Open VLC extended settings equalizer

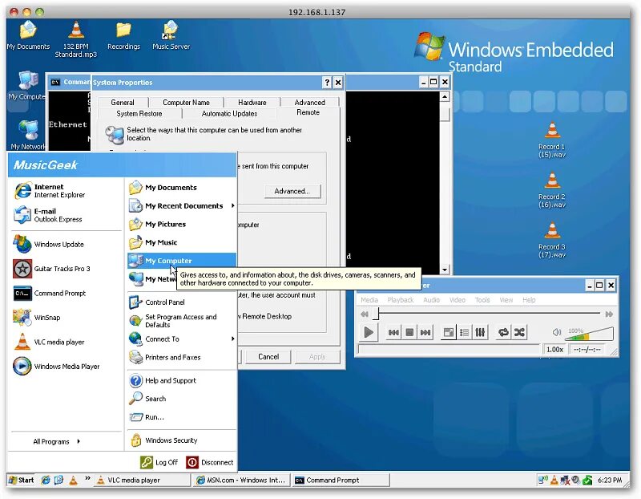pyautogui.click(x=480, y=332)
